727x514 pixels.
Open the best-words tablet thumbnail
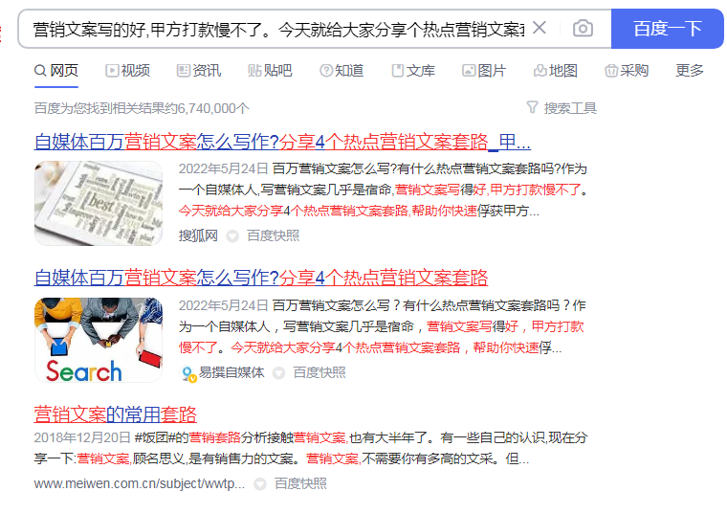coord(99,203)
